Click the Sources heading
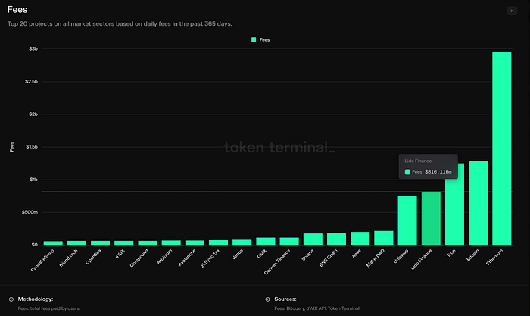Viewport: 530px width, 316px height. point(285,299)
